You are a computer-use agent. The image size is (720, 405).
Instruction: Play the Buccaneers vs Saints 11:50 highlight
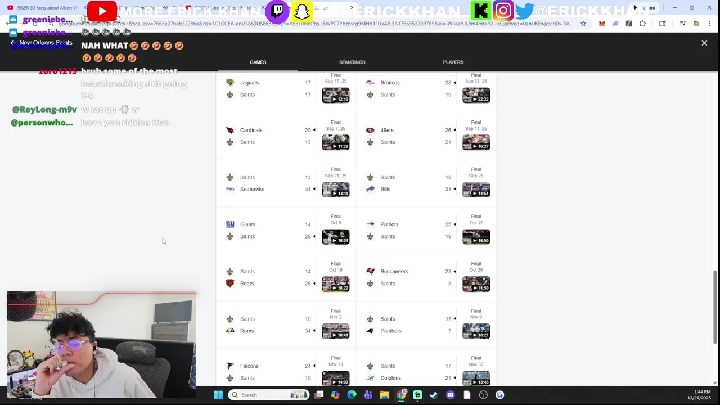tap(476, 284)
